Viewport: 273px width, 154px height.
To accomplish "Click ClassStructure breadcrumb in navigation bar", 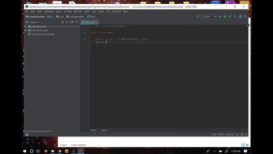I will tap(35, 17).
